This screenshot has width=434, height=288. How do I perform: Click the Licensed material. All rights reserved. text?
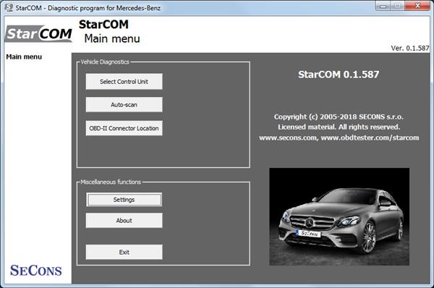[x=339, y=127]
